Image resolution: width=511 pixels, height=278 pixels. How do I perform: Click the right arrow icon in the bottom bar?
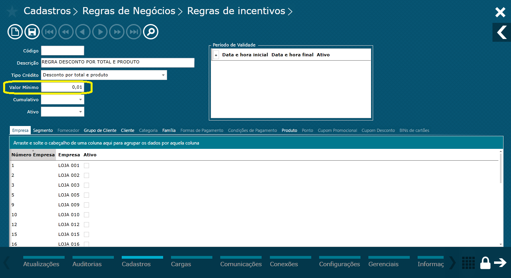tap(500, 263)
